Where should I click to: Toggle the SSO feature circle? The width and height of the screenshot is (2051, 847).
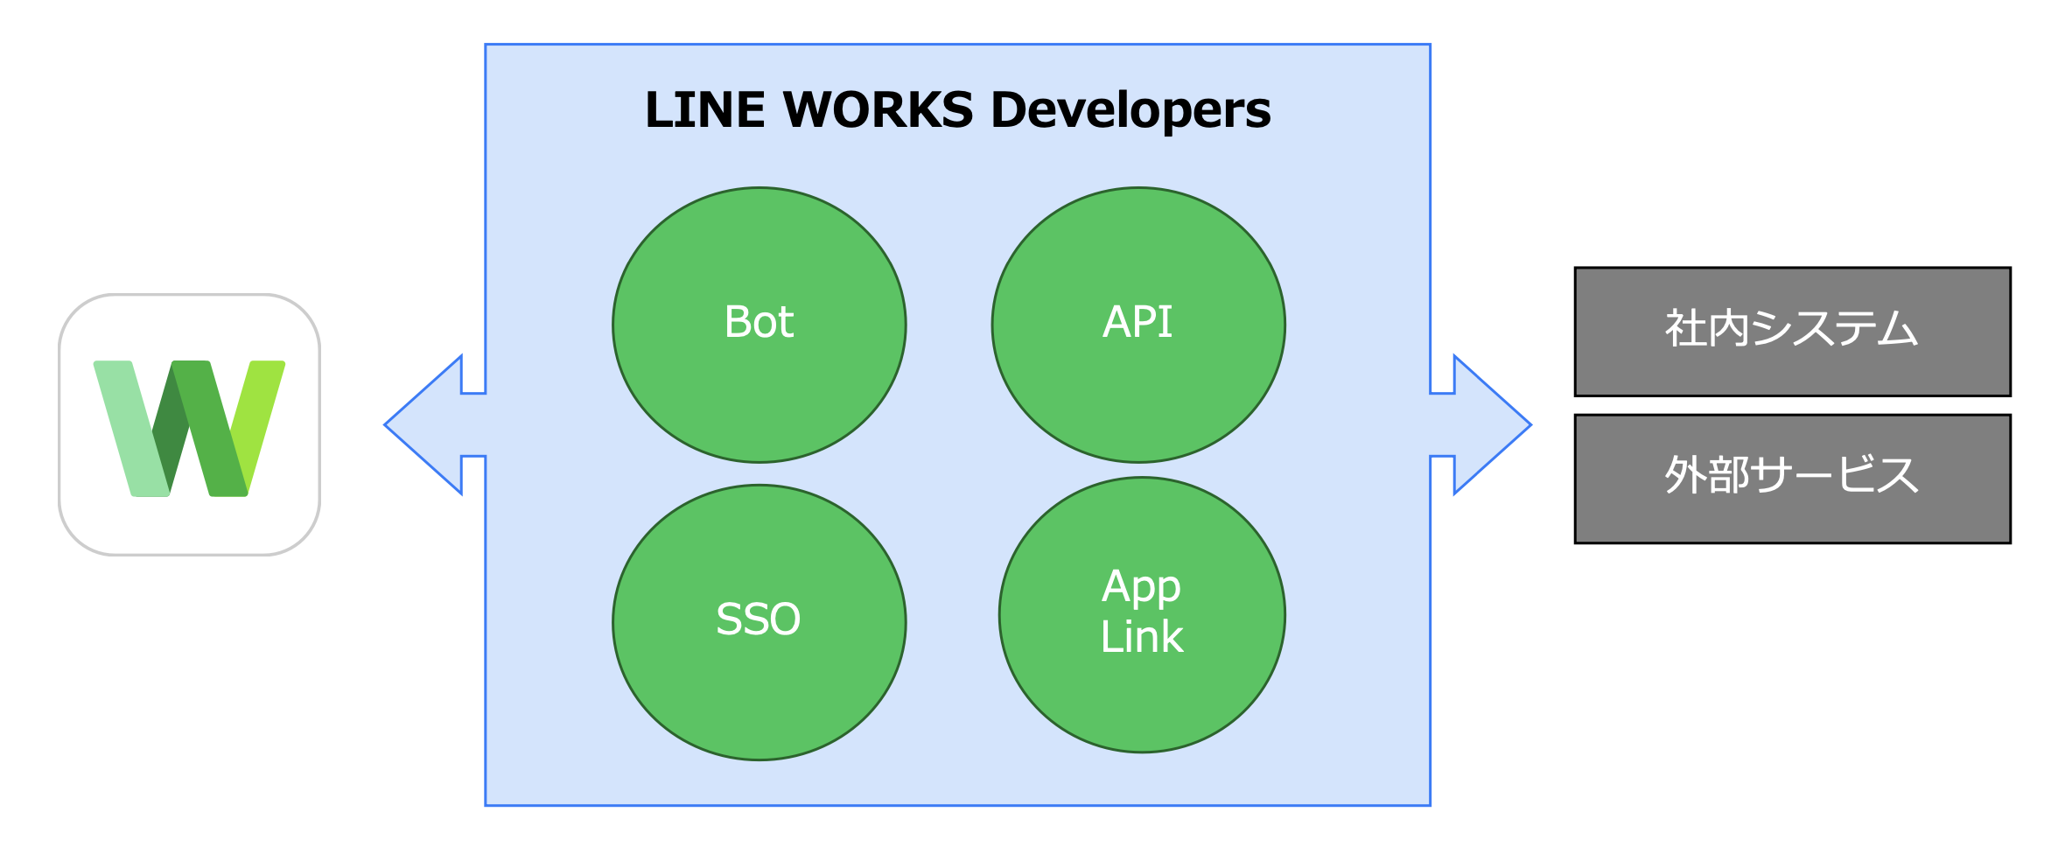pyautogui.click(x=759, y=619)
